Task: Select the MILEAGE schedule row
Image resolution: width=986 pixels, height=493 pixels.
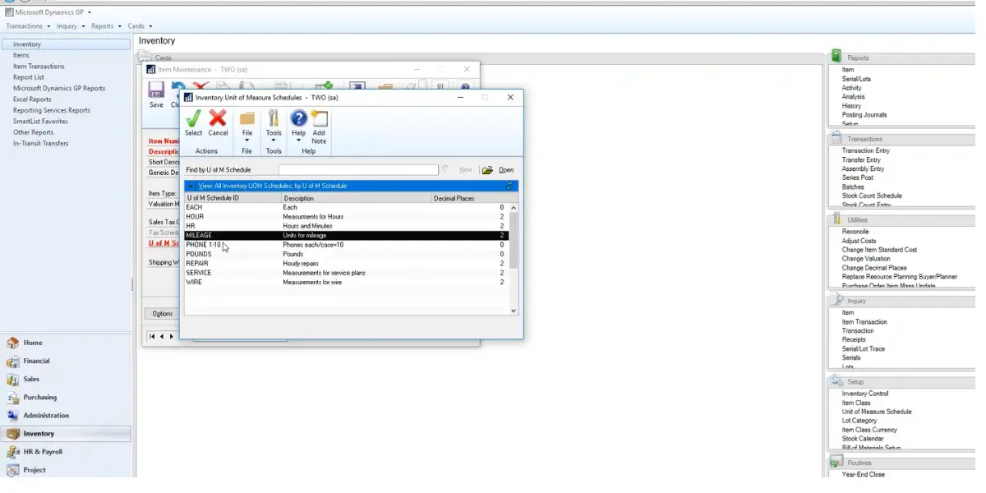Action: pos(347,236)
